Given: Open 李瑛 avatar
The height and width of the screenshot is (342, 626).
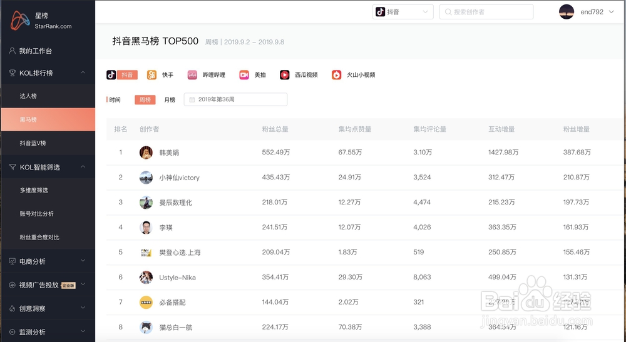Looking at the screenshot, I should pos(146,227).
